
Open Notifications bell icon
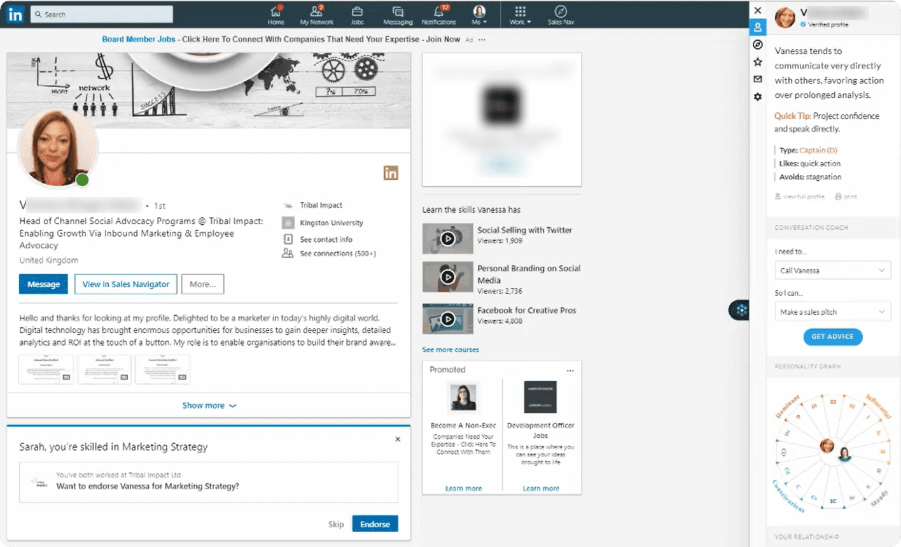438,15
